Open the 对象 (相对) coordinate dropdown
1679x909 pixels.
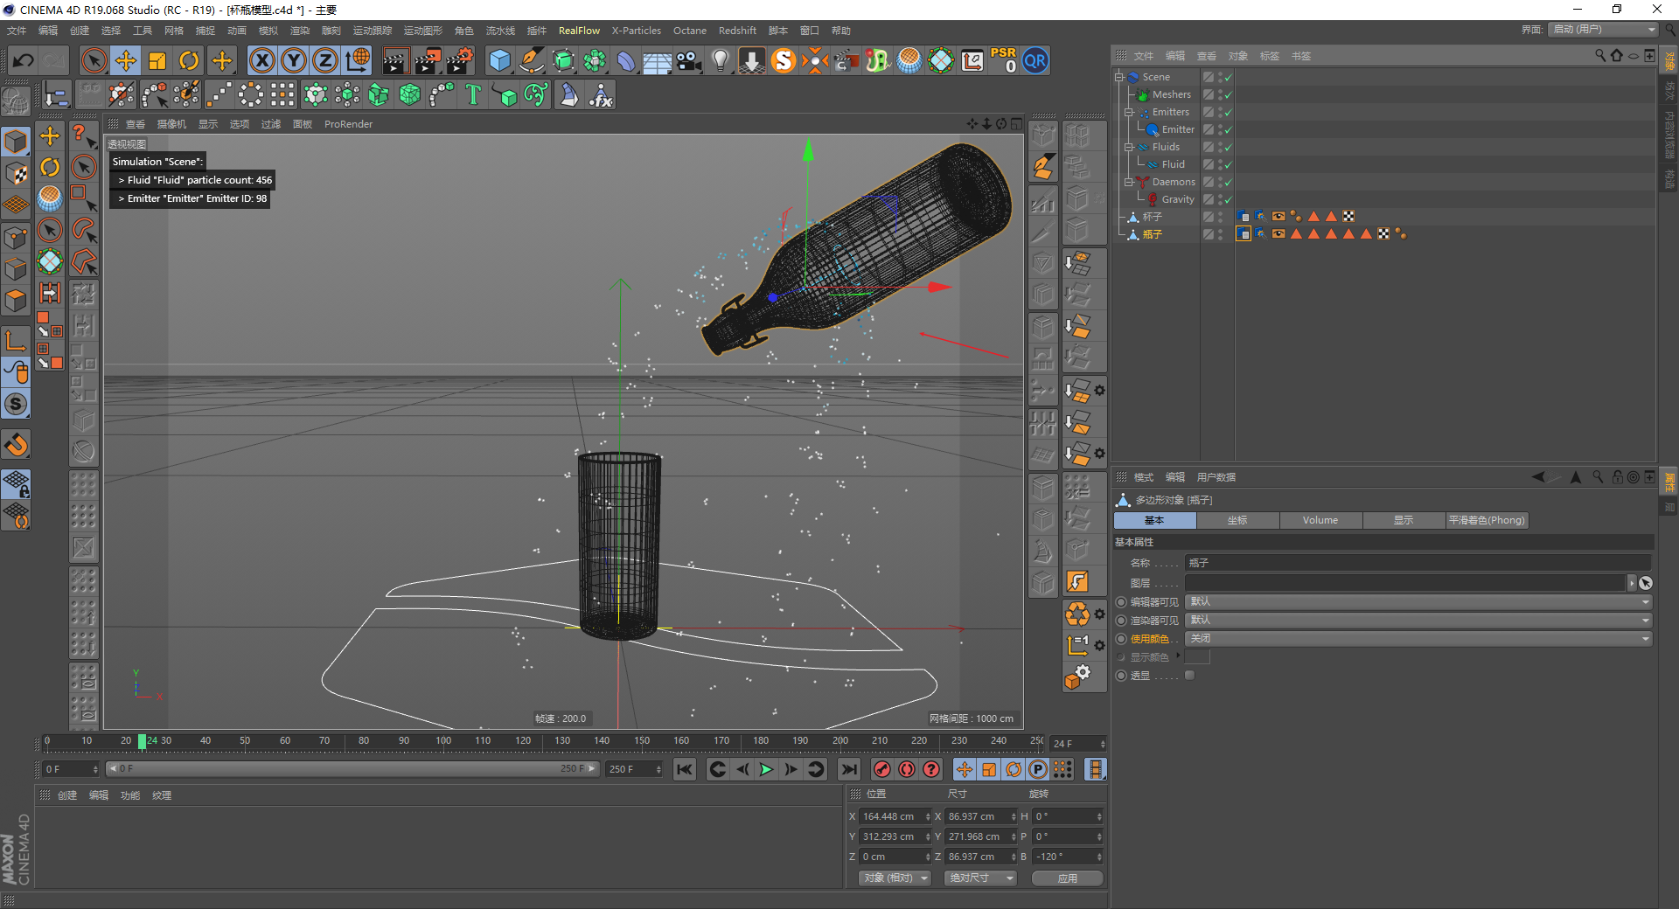[894, 878]
